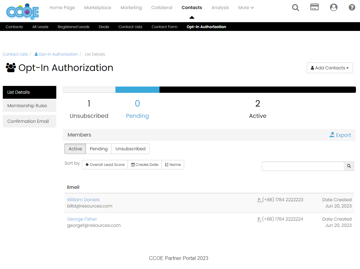Sort members by Create Date calendar icon
Image resolution: width=360 pixels, height=269 pixels.
(145, 164)
